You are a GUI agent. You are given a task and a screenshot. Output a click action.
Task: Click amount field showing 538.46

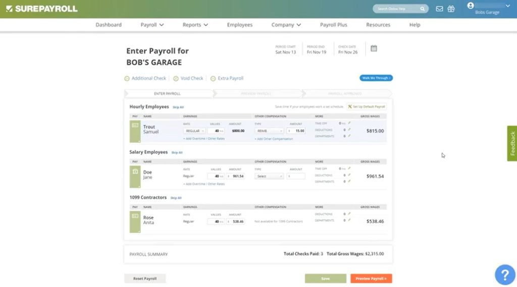pyautogui.click(x=235, y=222)
